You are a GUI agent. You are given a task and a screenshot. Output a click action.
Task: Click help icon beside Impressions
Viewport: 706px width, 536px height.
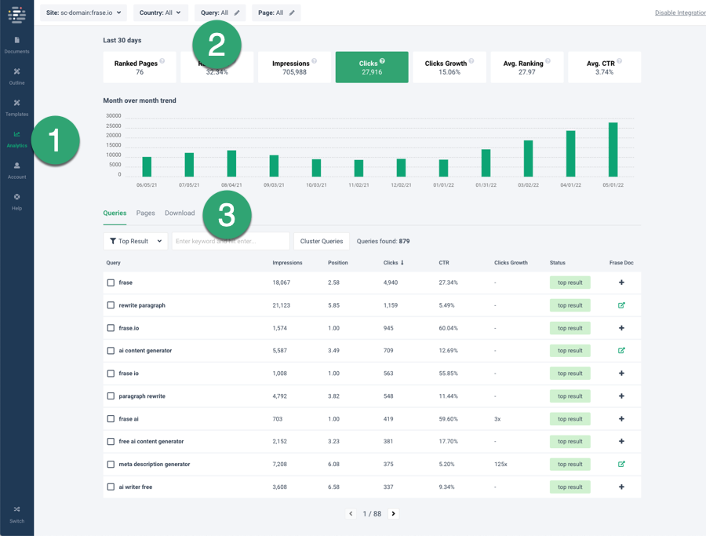tap(315, 60)
